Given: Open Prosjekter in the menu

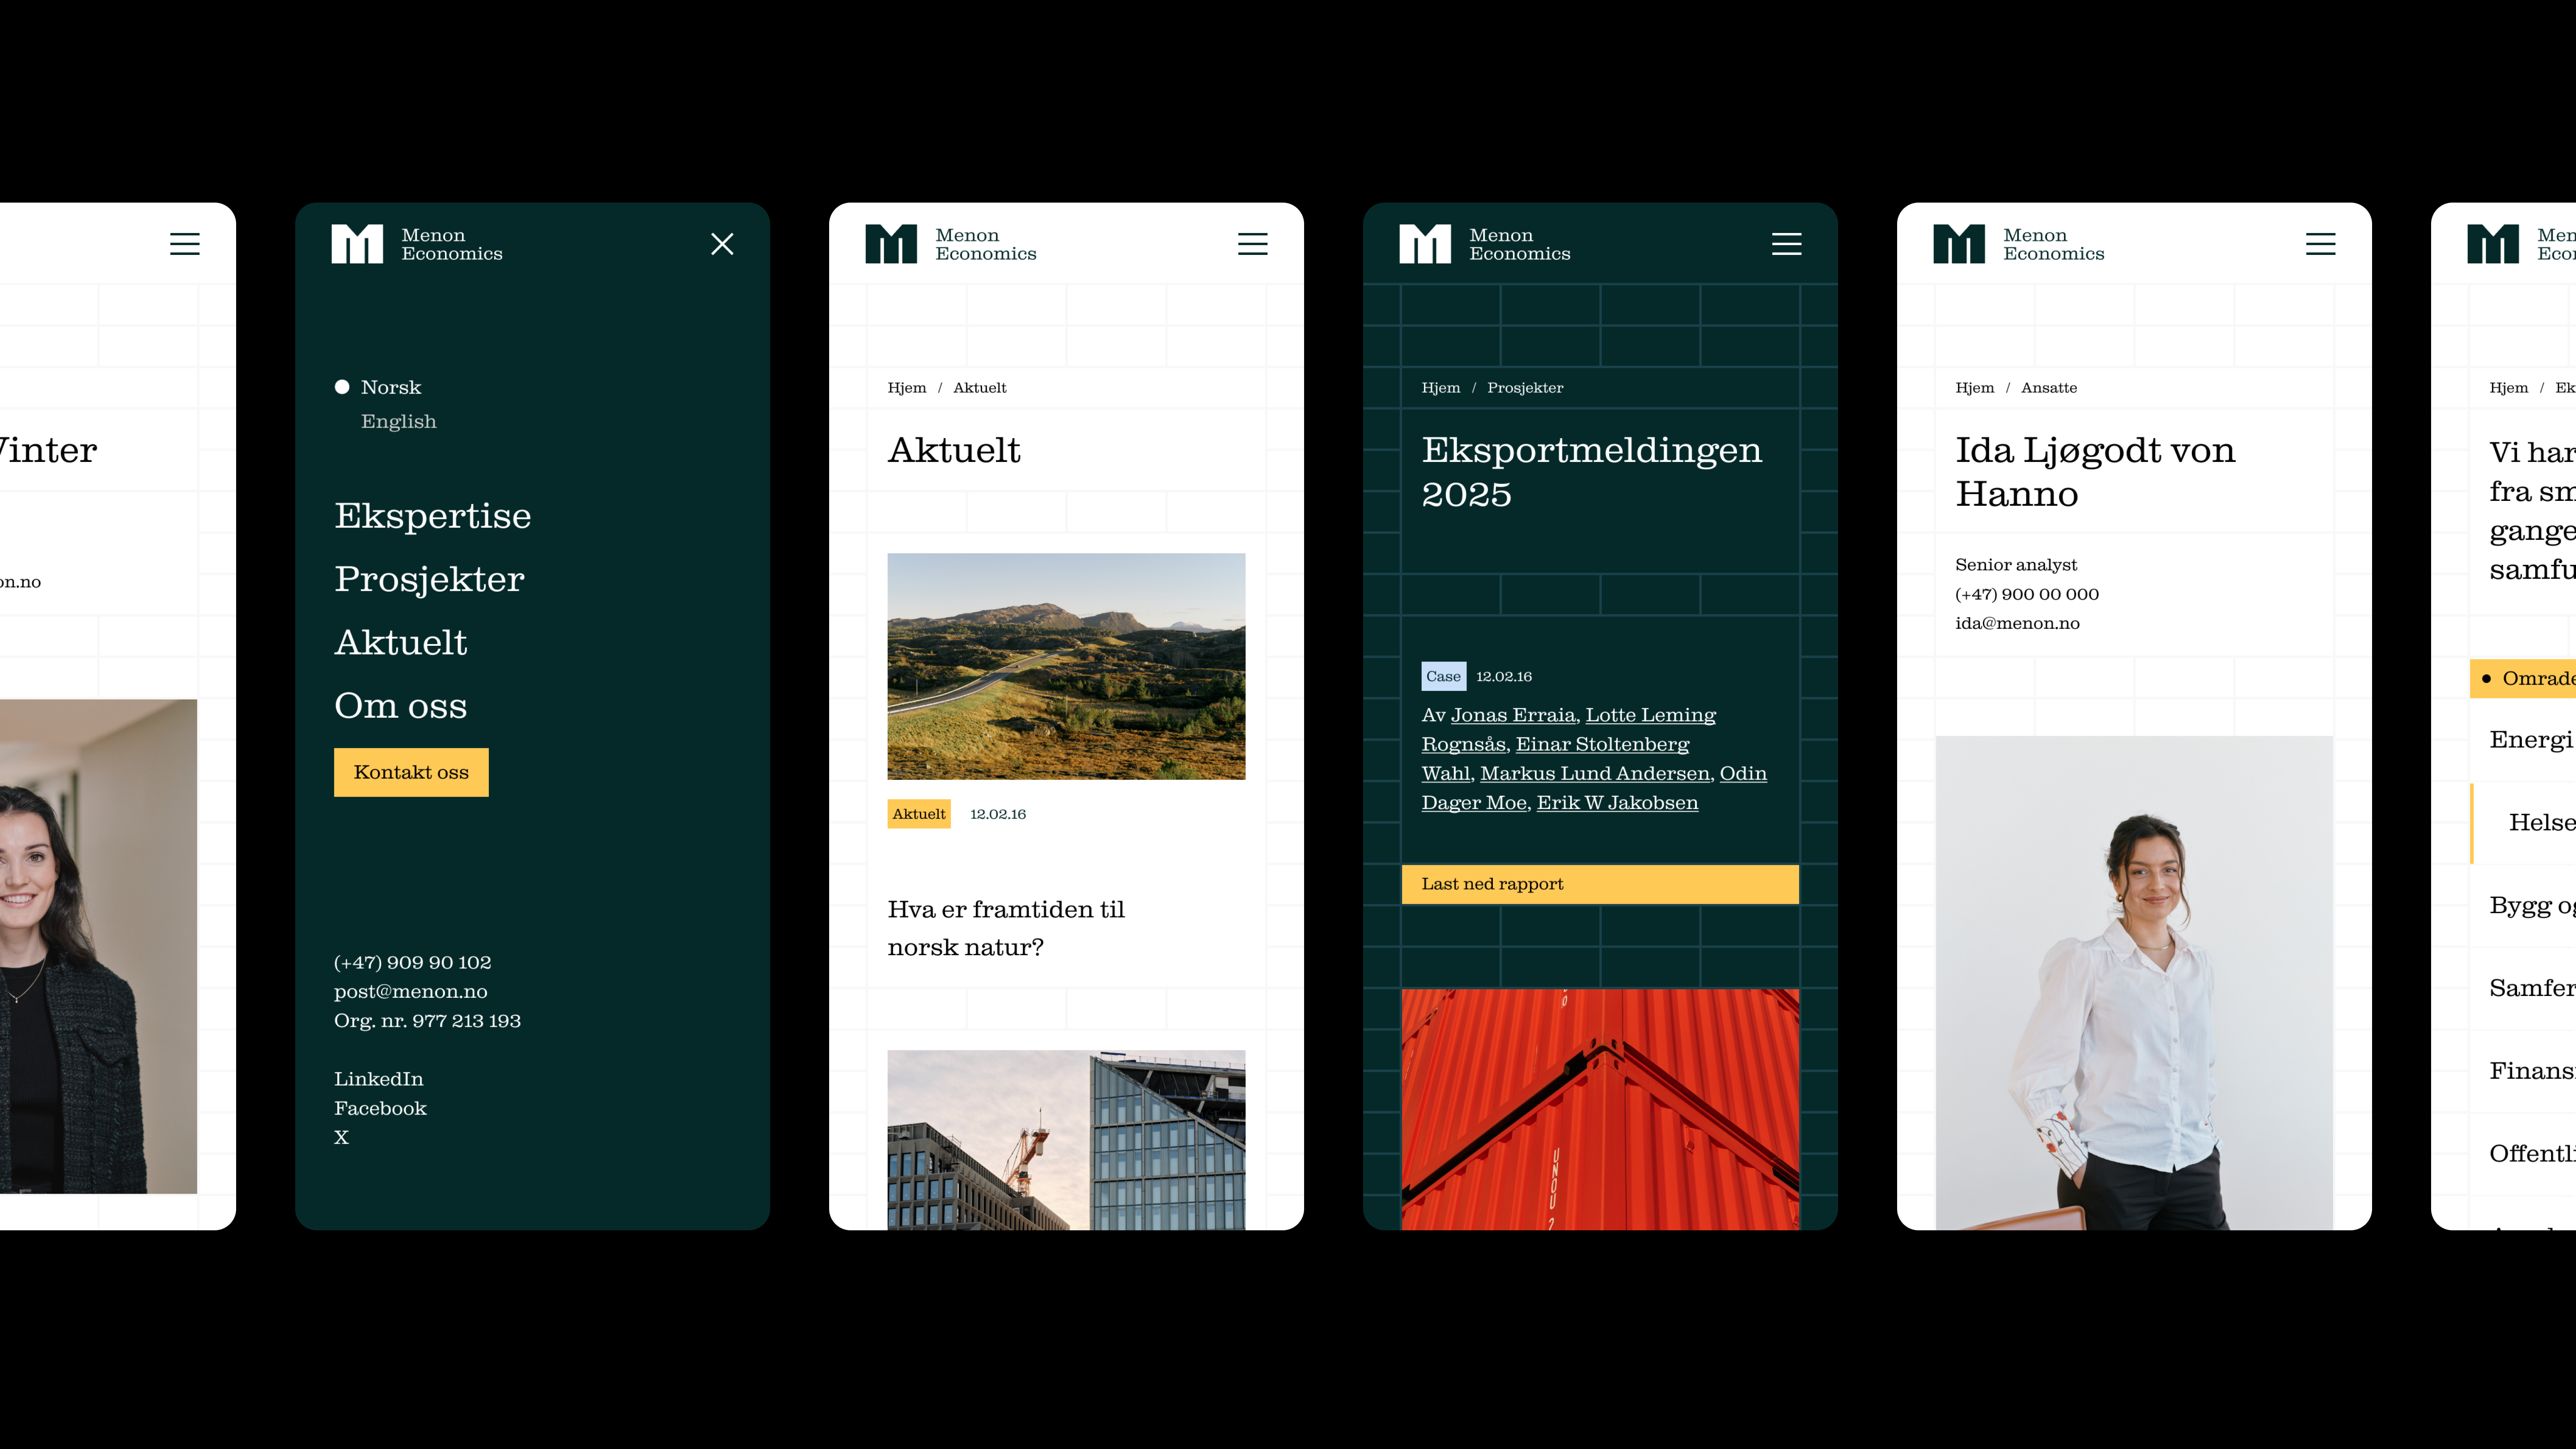Looking at the screenshot, I should click(429, 579).
